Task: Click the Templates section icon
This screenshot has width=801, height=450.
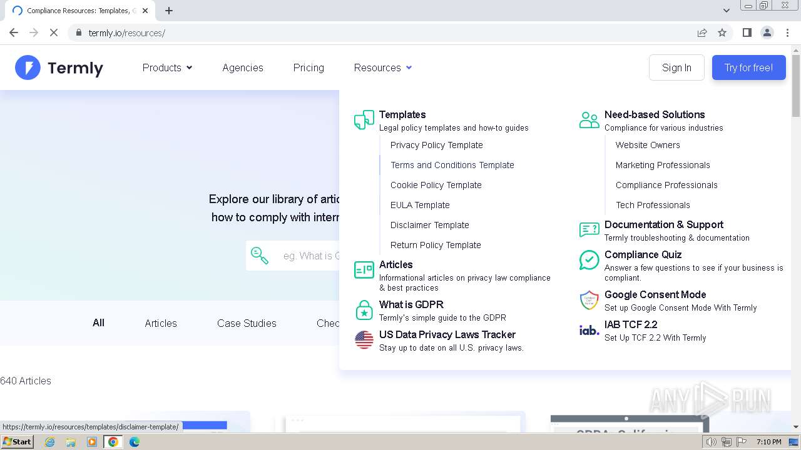Action: (364, 120)
